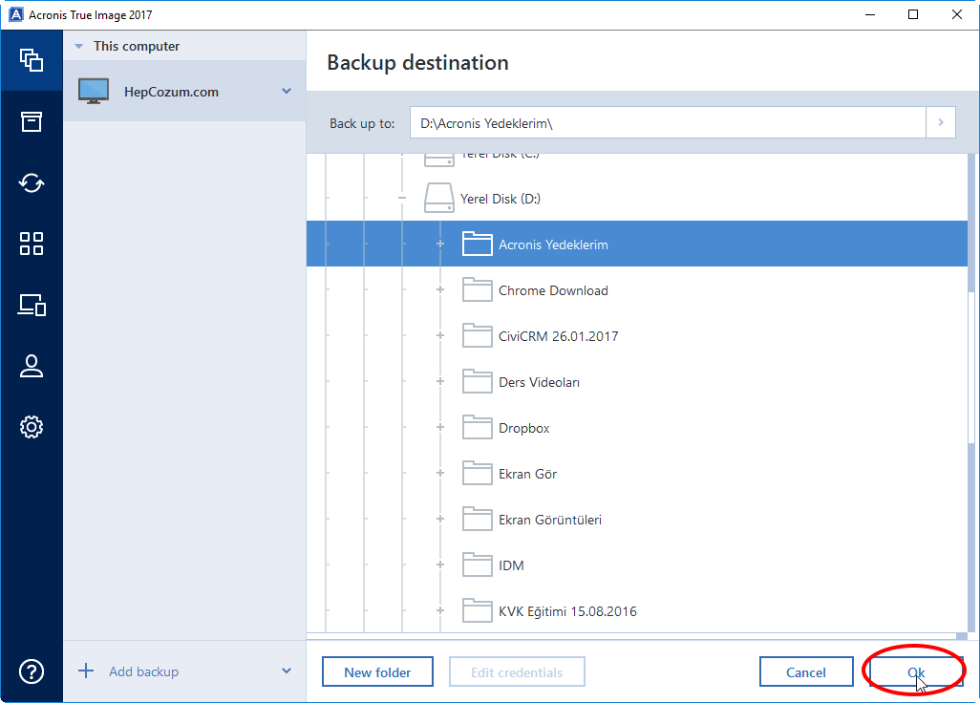
Task: Click the KVK Eğitimi 15.08.2016 folder icon
Action: 477,610
